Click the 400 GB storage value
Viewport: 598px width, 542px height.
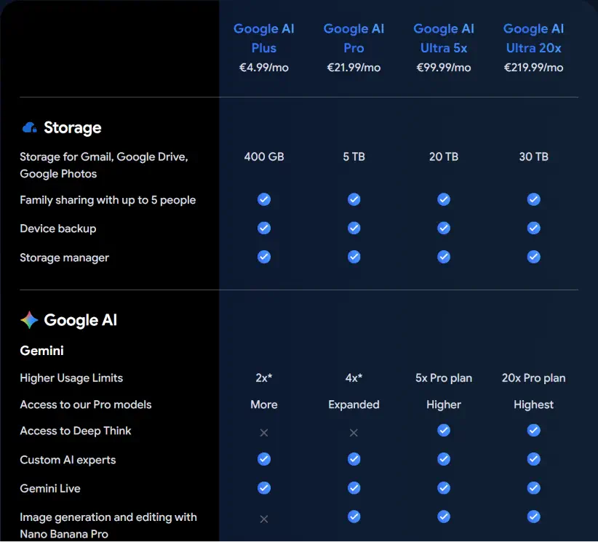click(x=264, y=156)
